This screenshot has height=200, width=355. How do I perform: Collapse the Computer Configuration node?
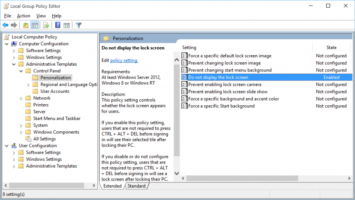point(7,44)
